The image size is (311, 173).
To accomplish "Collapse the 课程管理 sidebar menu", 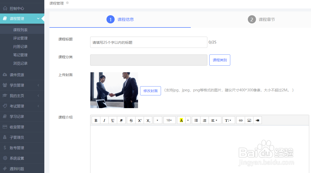I will coord(22,18).
